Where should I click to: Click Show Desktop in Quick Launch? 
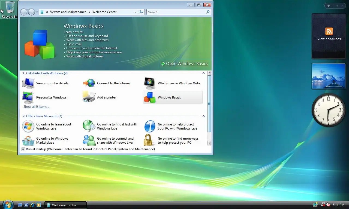point(20,205)
